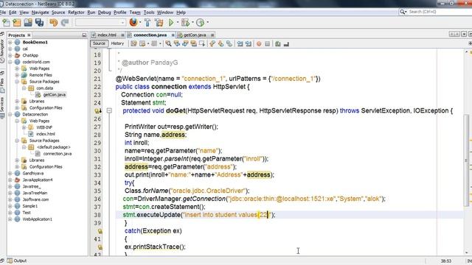472x265 pixels.
Task: Undo the last edit with the Undo icon
Action: pos(54,23)
